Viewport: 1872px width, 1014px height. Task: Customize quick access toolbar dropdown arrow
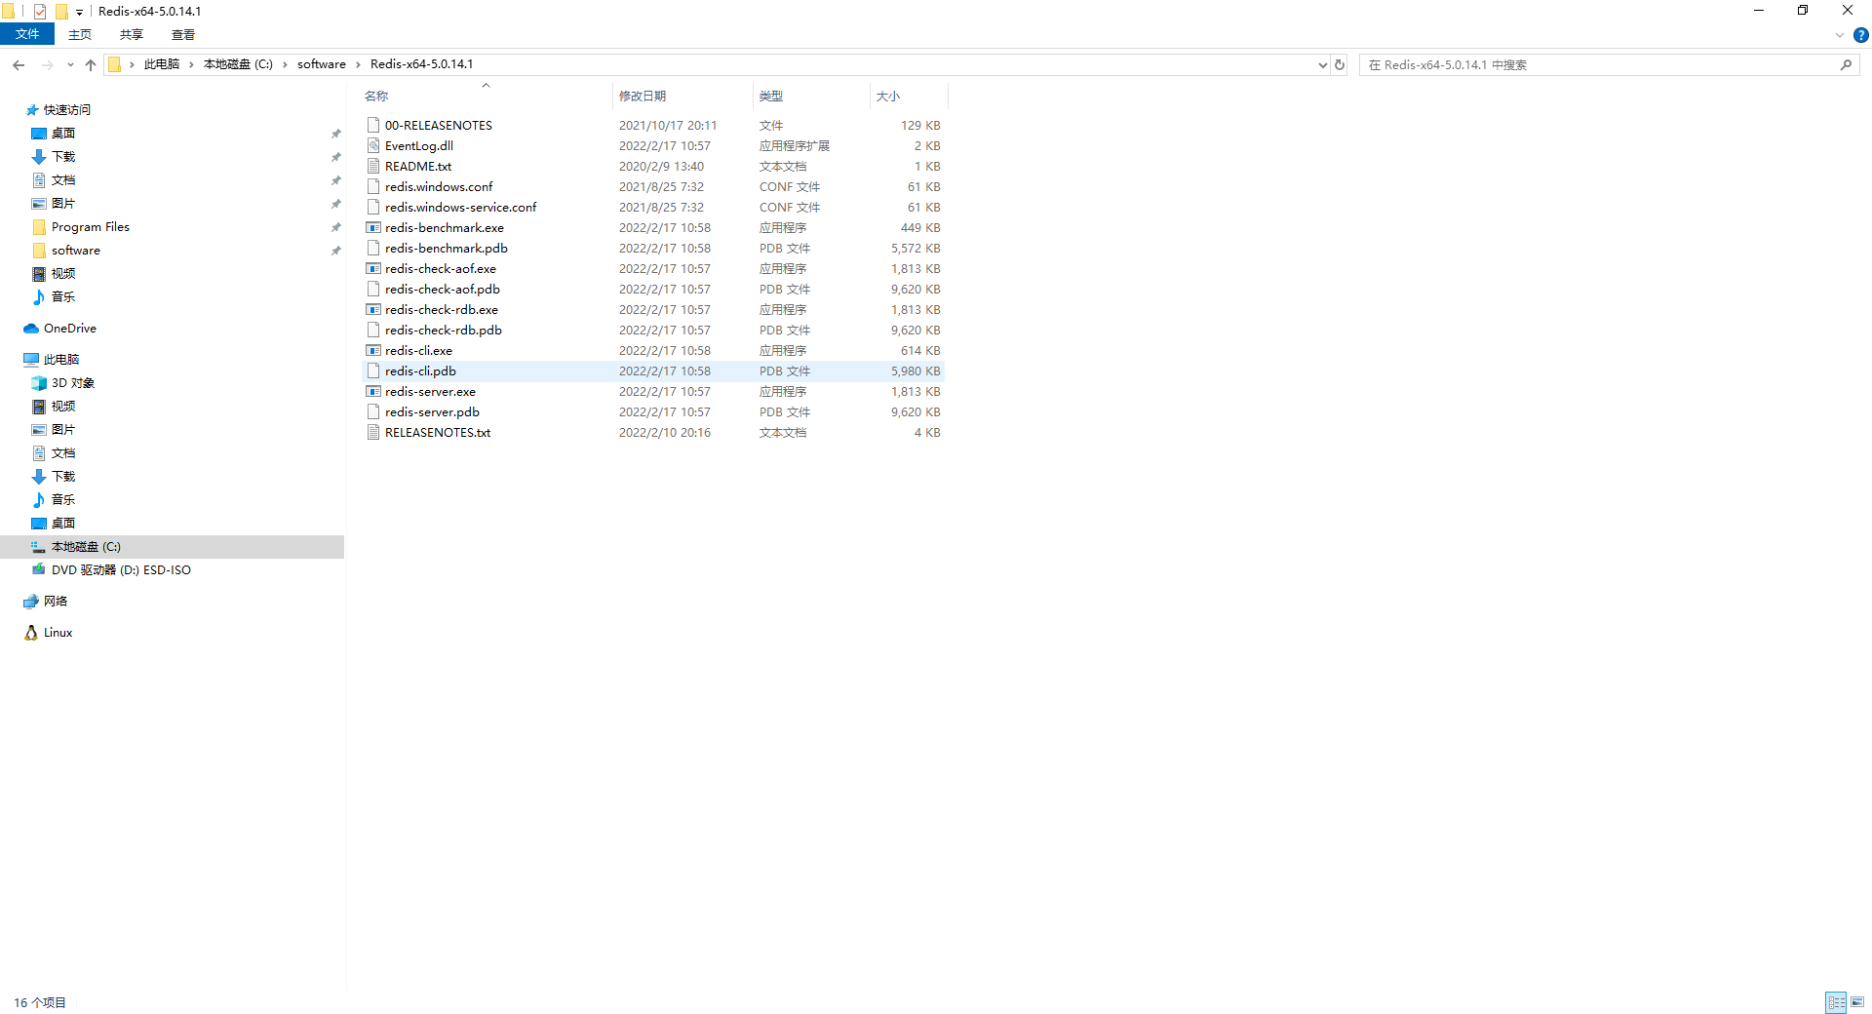click(x=79, y=12)
